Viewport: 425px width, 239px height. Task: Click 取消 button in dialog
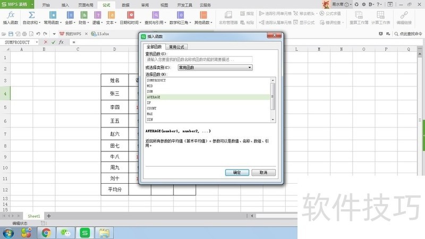pyautogui.click(x=263, y=173)
